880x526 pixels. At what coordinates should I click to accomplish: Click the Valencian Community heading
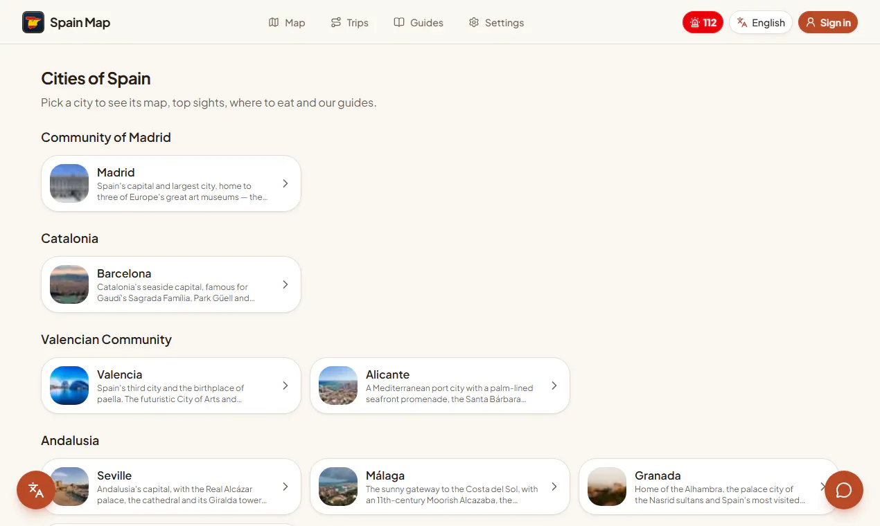click(106, 339)
